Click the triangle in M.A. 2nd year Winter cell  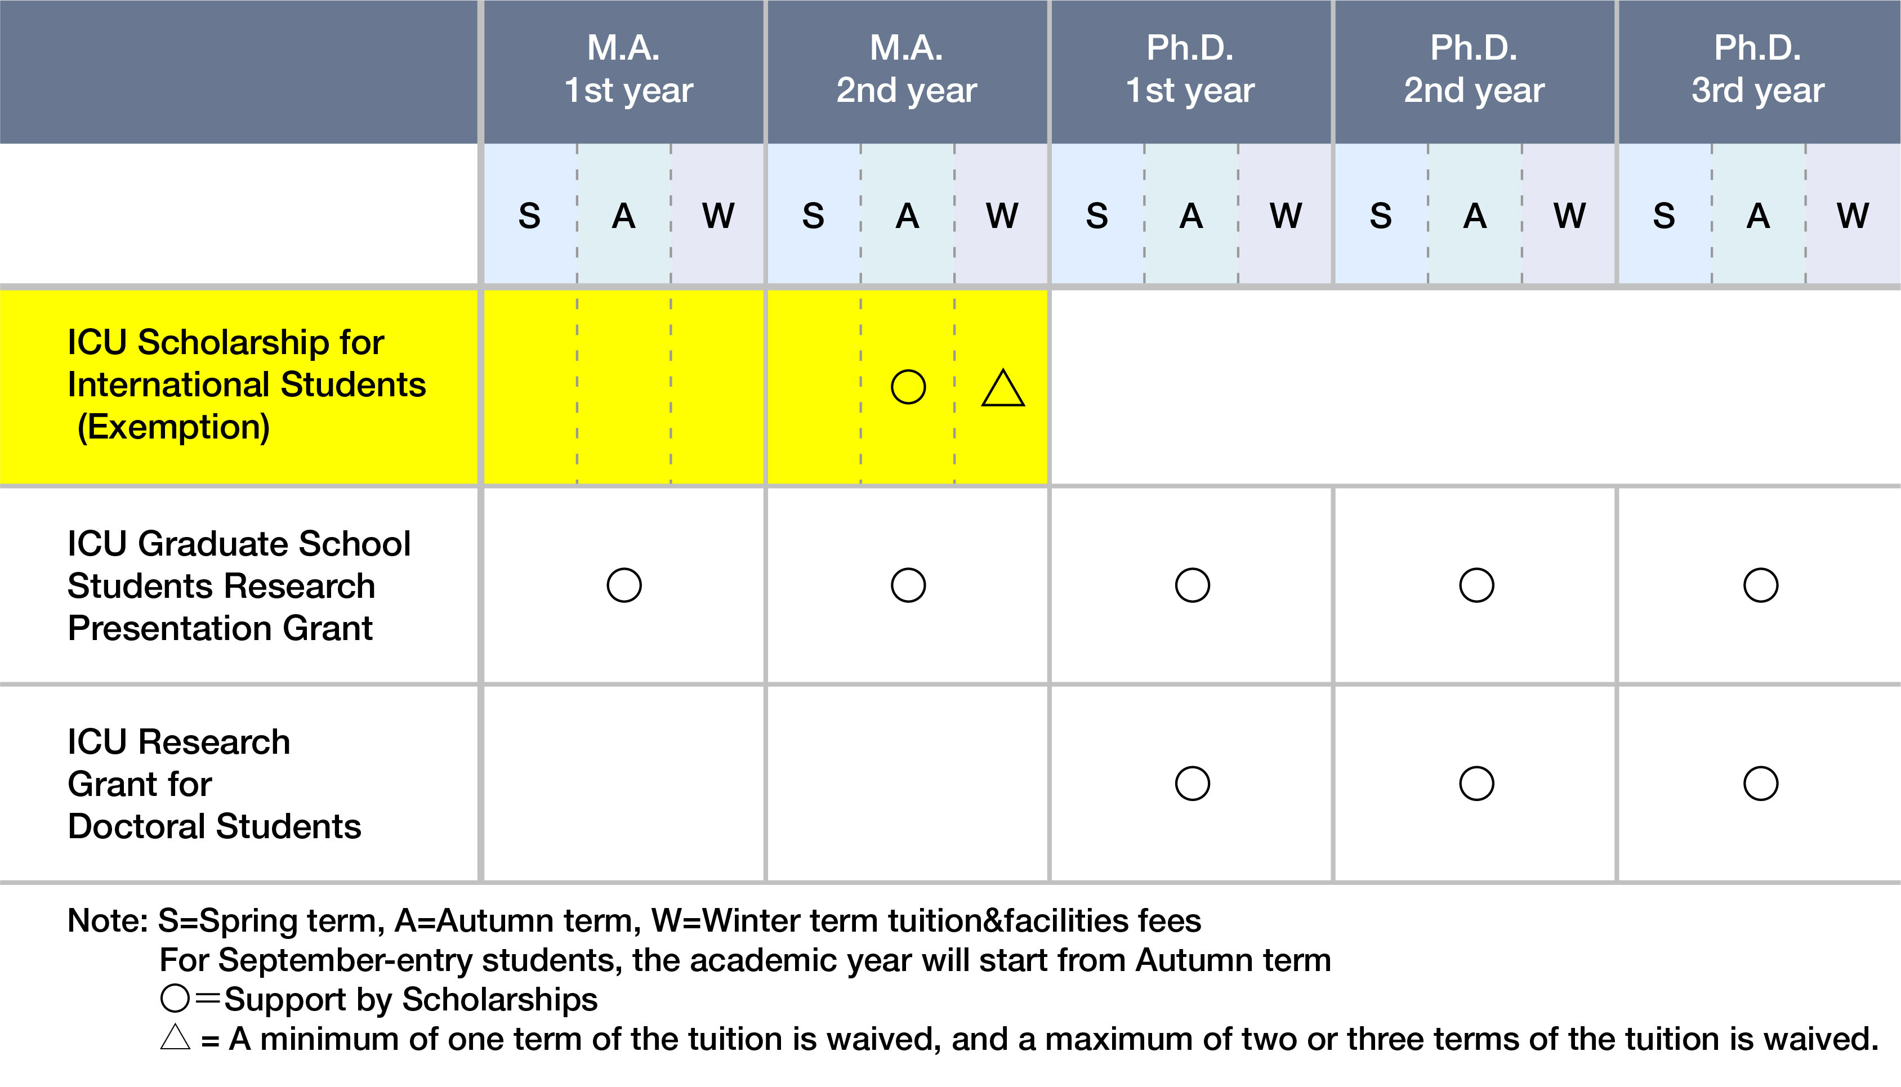click(1003, 387)
